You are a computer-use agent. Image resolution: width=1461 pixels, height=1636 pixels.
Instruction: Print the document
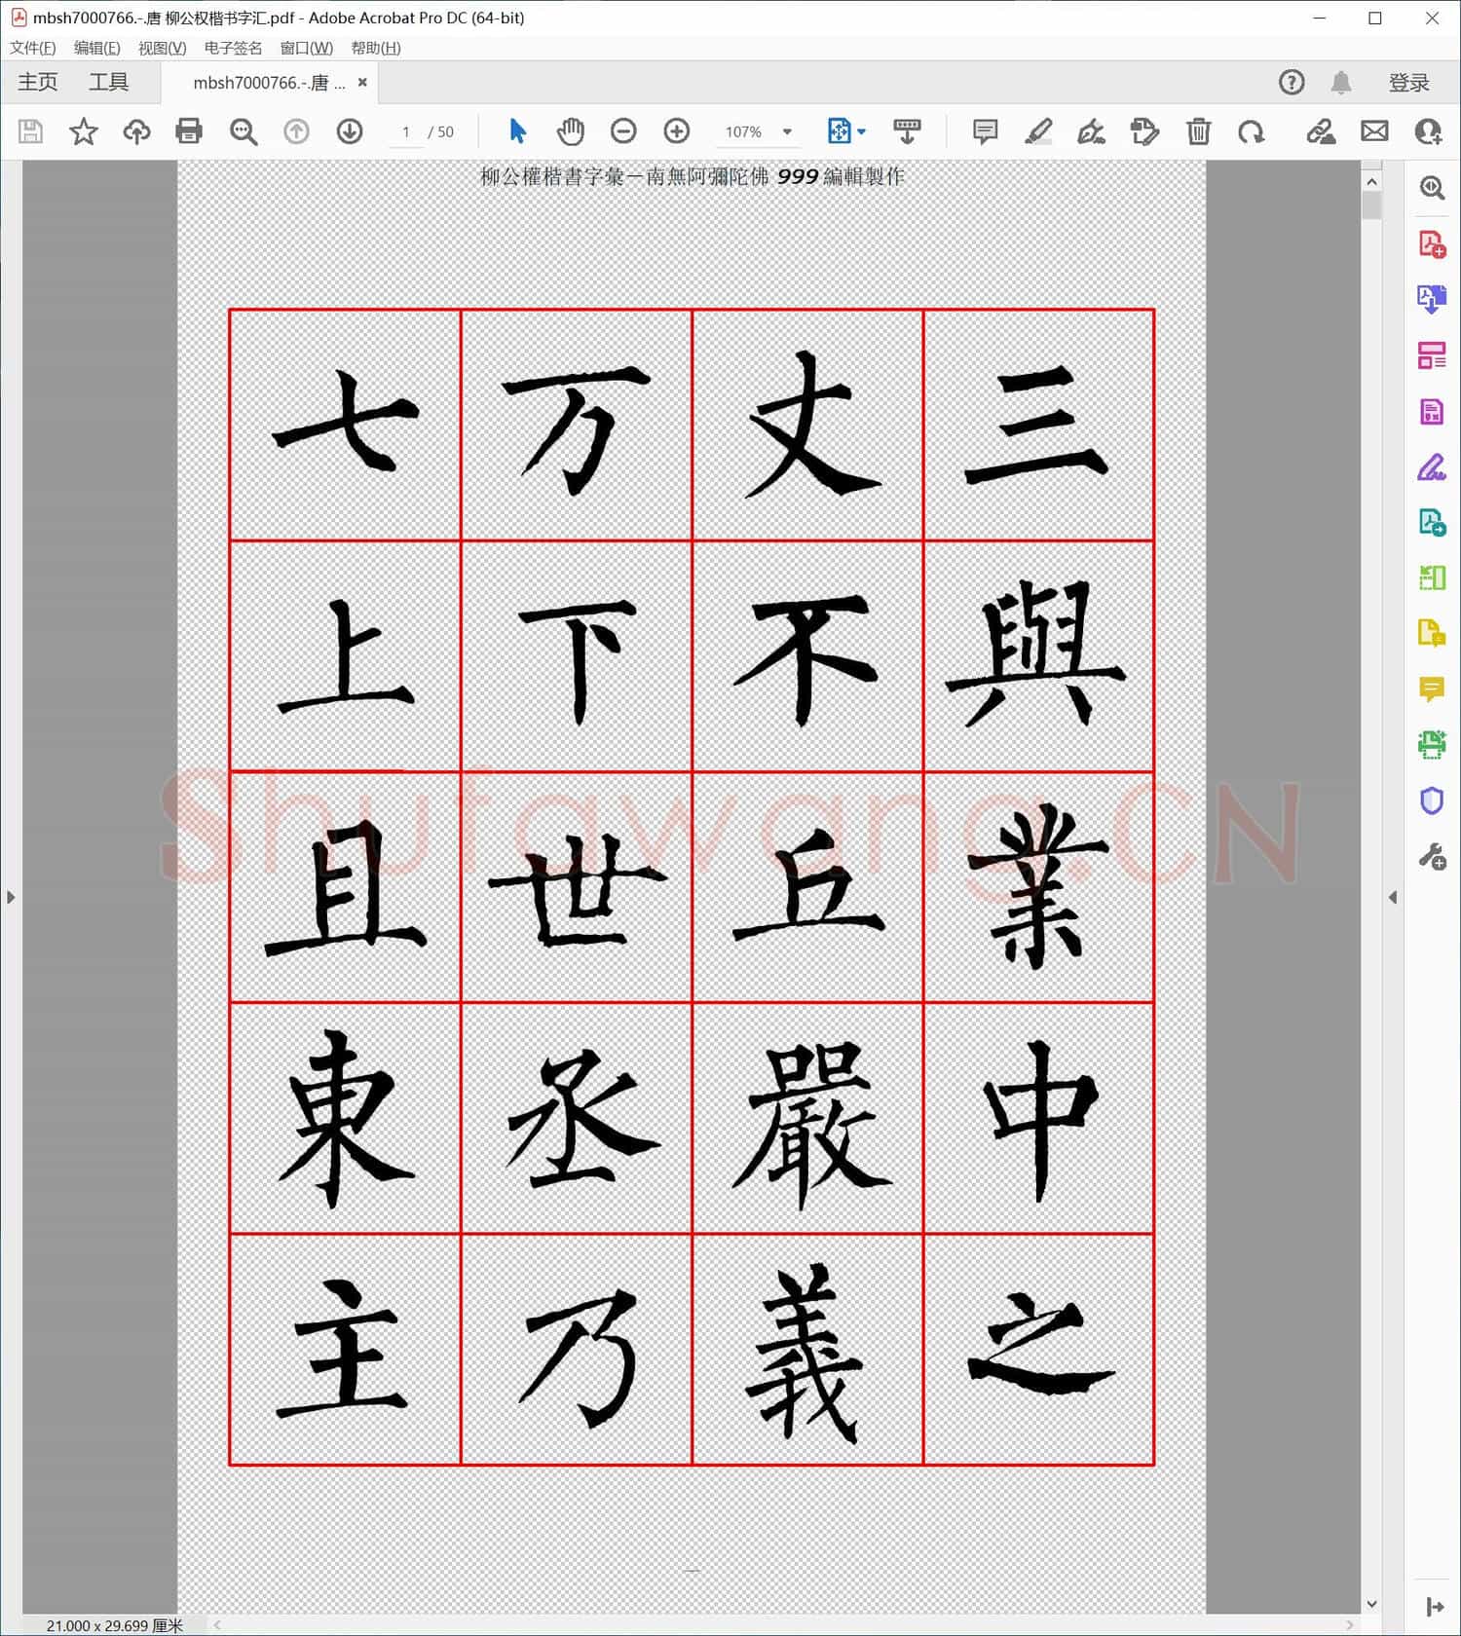pos(189,131)
